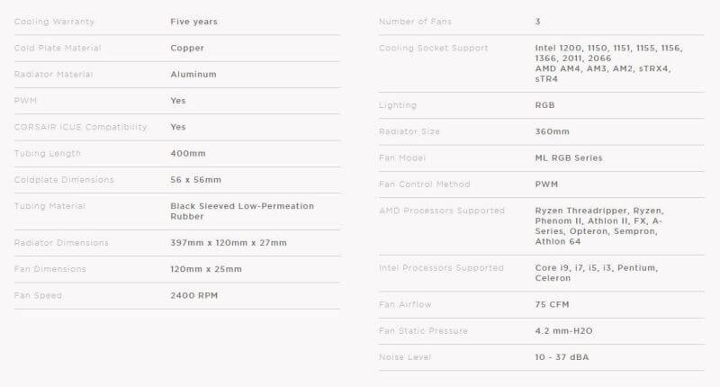
Task: Click the AMD Processors Supported label
Action: coord(442,211)
